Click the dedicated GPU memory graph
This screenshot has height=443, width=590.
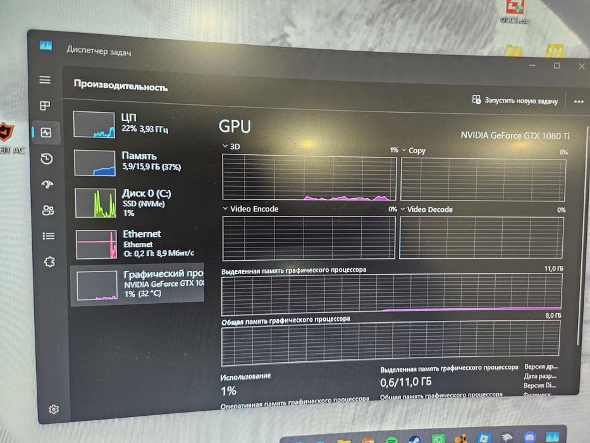tap(391, 294)
